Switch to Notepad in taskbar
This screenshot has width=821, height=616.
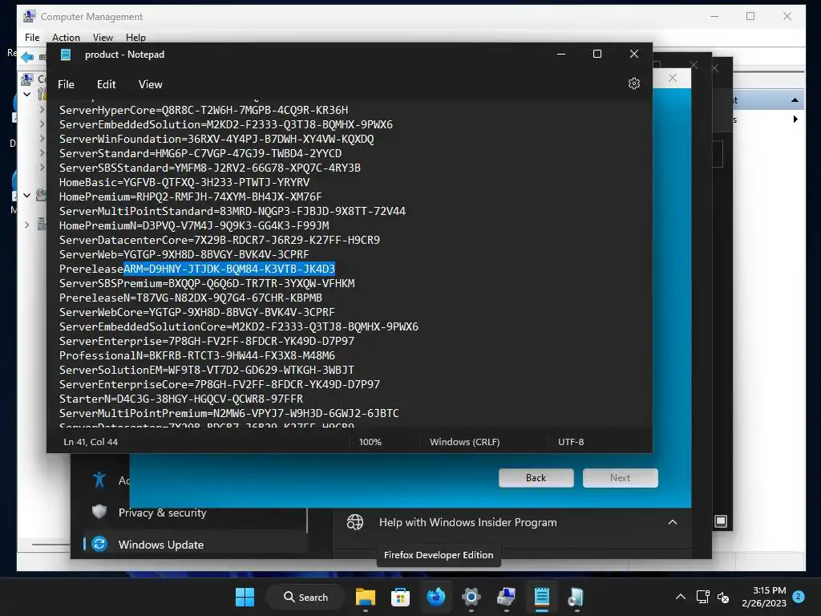click(x=541, y=597)
